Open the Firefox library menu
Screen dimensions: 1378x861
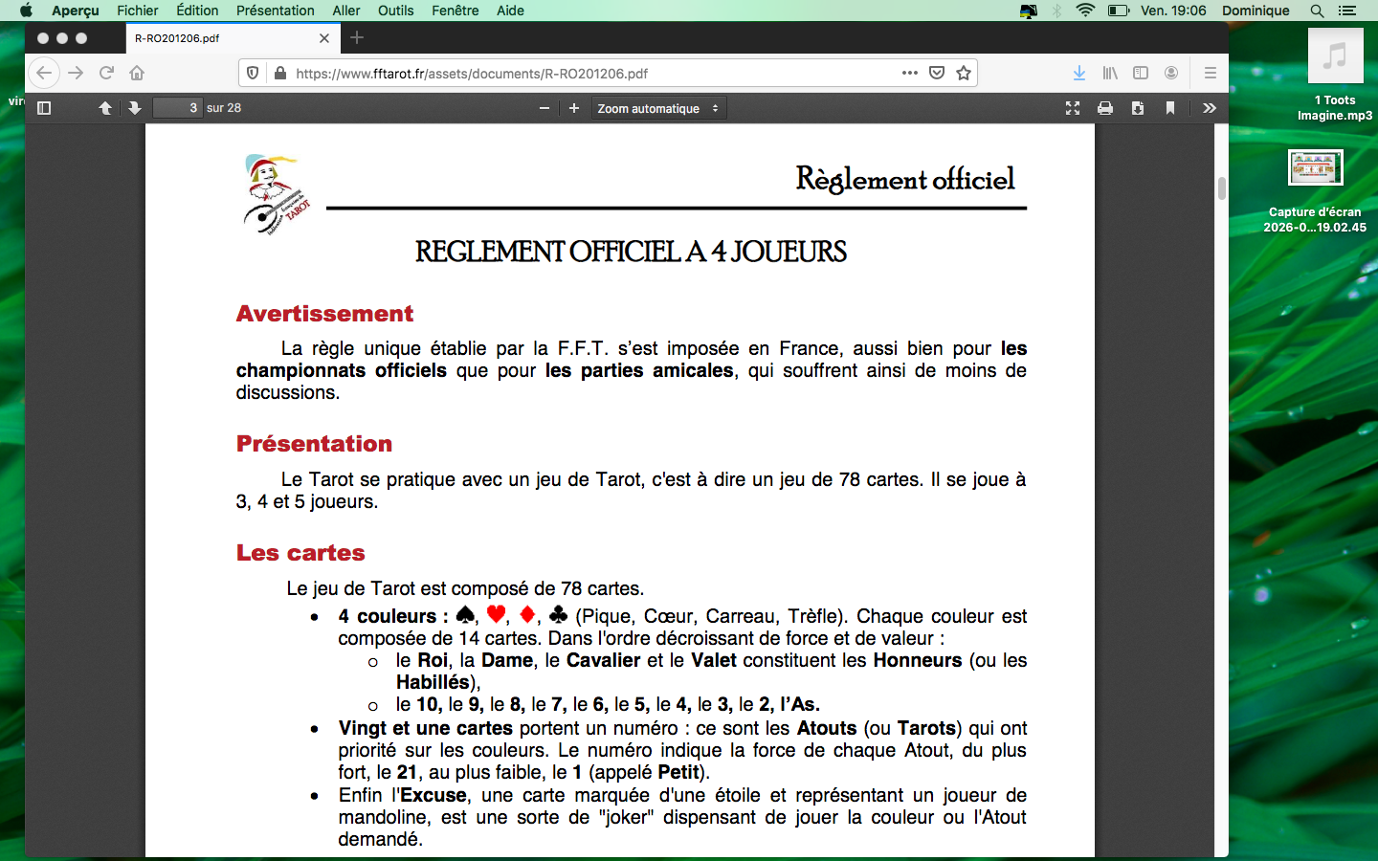click(1110, 73)
